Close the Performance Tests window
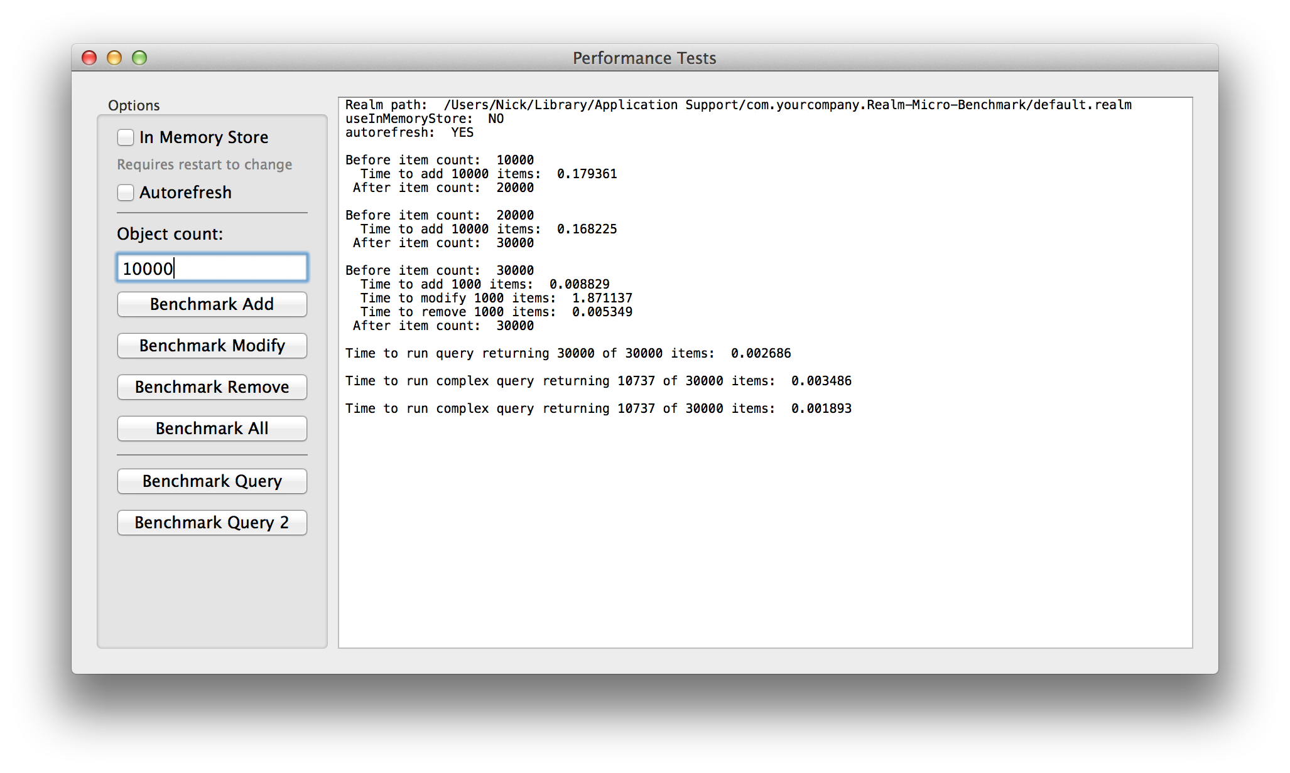1290x773 pixels. point(89,58)
